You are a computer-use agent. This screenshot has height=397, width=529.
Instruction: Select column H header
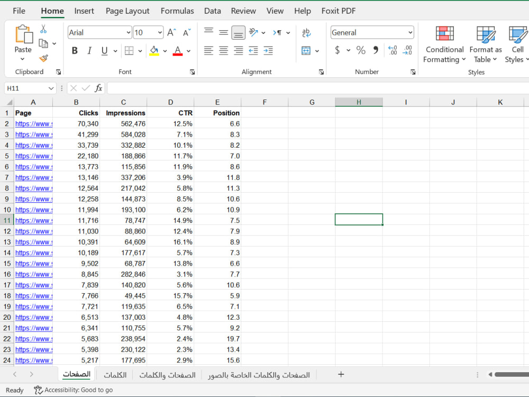359,102
